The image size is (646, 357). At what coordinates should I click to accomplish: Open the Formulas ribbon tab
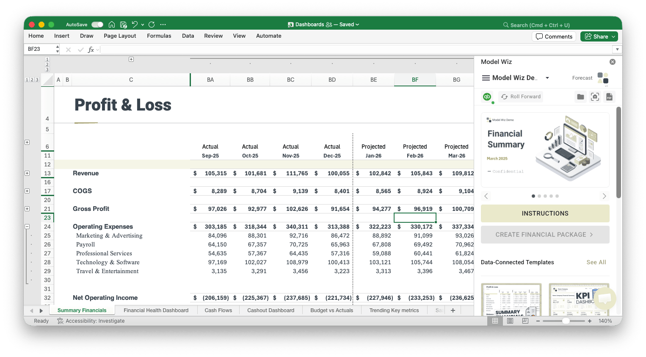159,36
